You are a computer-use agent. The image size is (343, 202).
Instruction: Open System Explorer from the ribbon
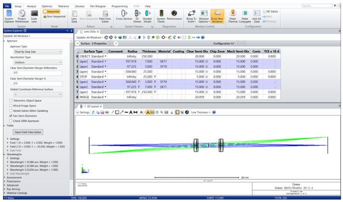[x=9, y=16]
